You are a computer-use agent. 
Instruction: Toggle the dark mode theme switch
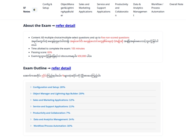[34, 10]
